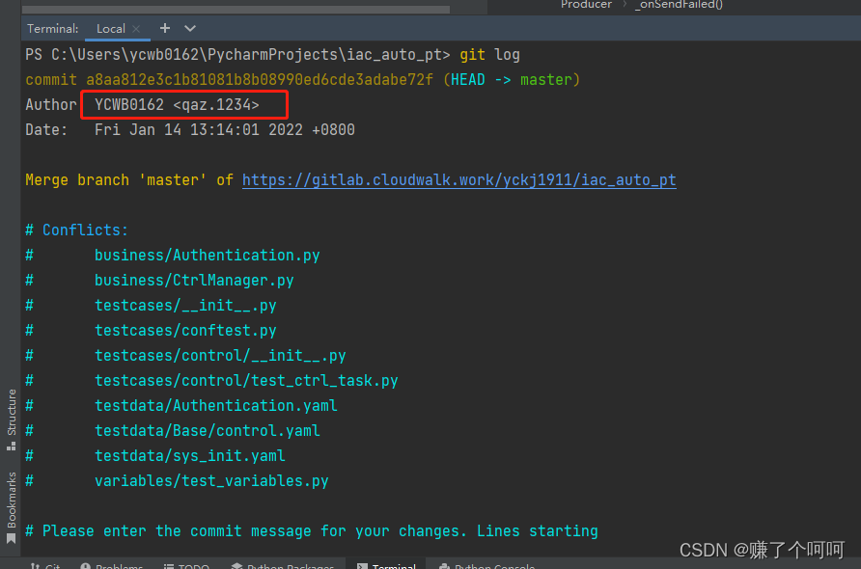Open the Bookmarks tool window

pyautogui.click(x=11, y=507)
